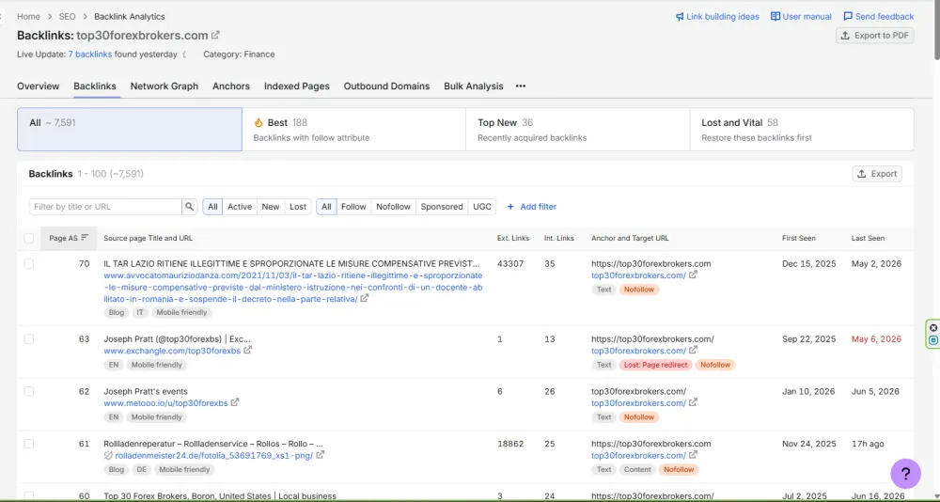Click the Export to PDF button
The height and width of the screenshot is (502, 940).
tap(874, 36)
